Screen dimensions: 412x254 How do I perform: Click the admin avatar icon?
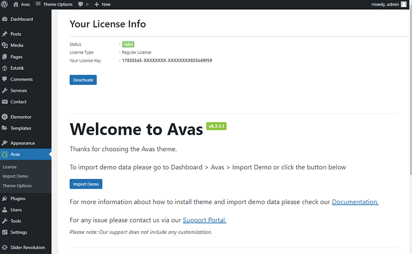click(404, 4)
